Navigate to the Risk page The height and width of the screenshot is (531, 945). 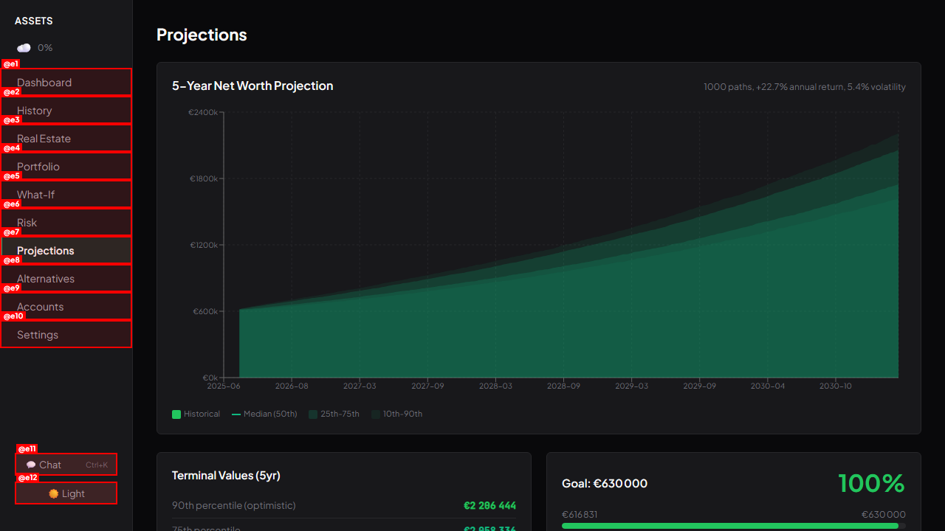coord(66,223)
